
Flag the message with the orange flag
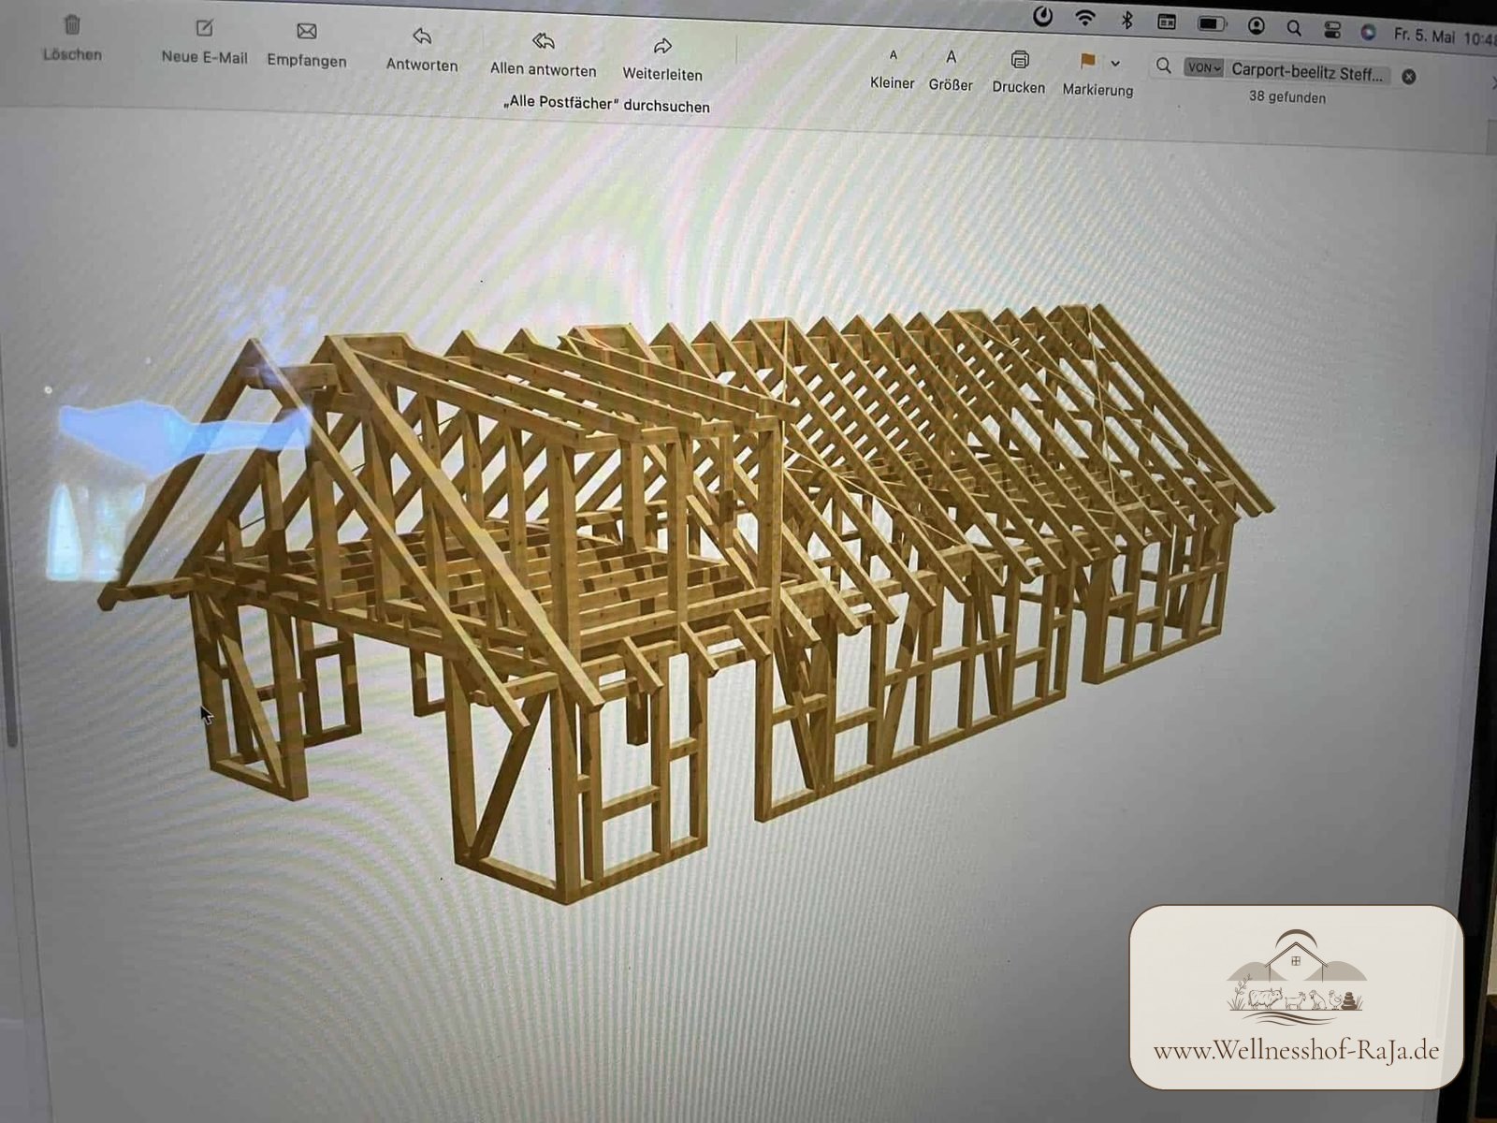point(1087,62)
